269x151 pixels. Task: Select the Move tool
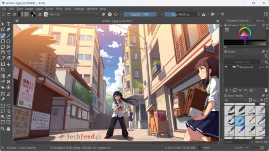click(8, 64)
